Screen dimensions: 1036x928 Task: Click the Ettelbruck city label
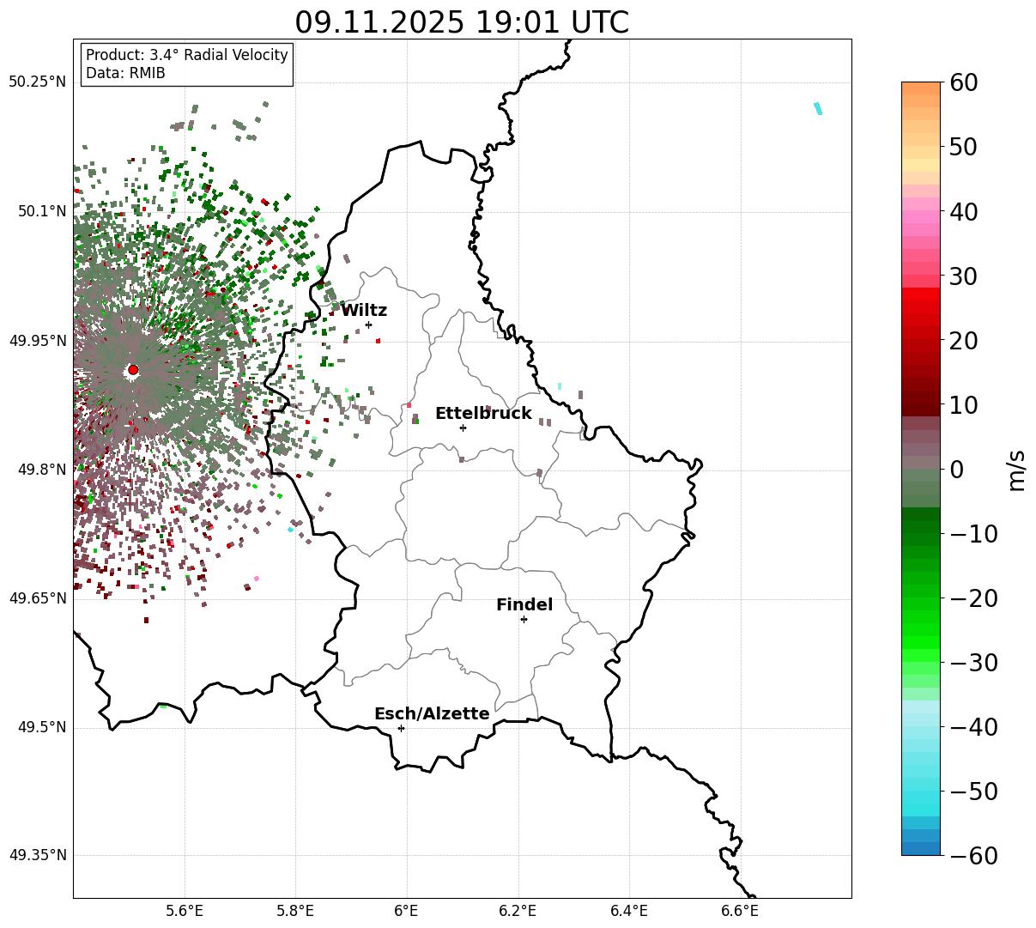[483, 413]
